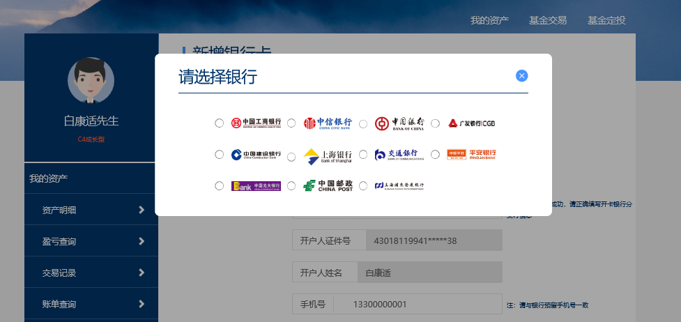The width and height of the screenshot is (681, 322).
Task: Click the 白康适先生 user name
Action: [91, 121]
